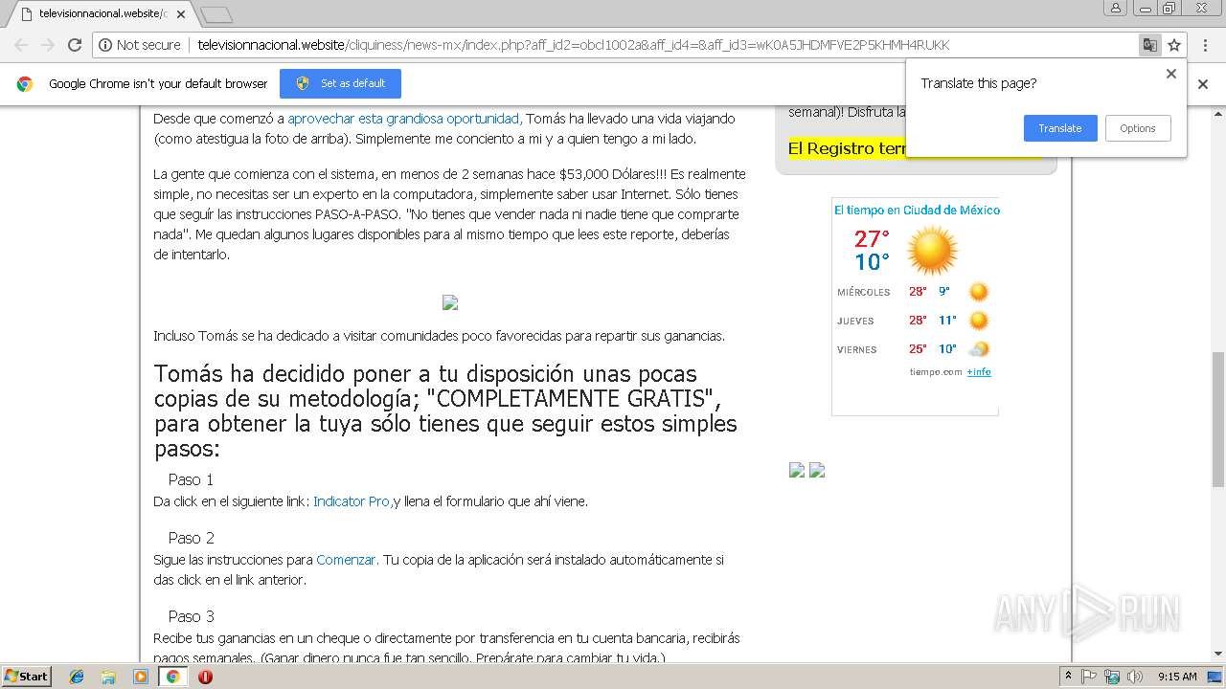The width and height of the screenshot is (1226, 689).
Task: Open File Explorer from taskbar
Action: point(108,677)
